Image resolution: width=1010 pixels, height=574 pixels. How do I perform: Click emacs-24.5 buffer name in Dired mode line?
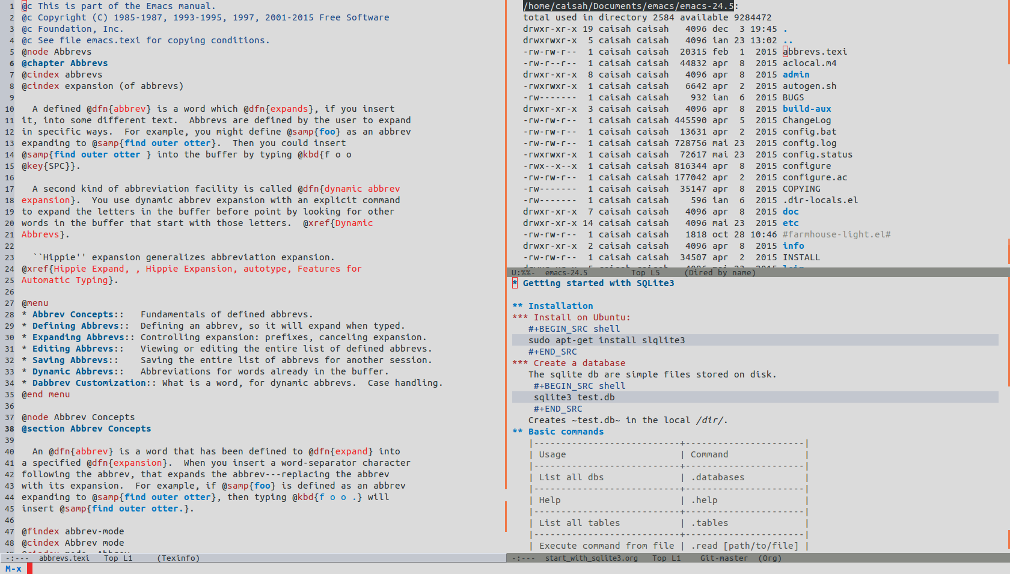click(x=566, y=272)
